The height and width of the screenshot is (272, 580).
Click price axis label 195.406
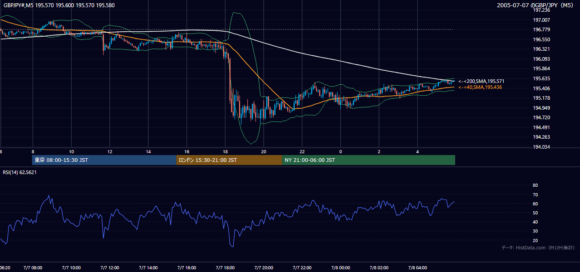click(x=542, y=88)
